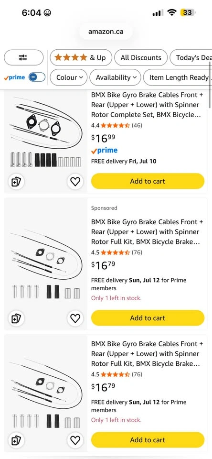Screen dimensions: 212x459
Task: Toggle the Prime filter switch
Action: (37, 77)
